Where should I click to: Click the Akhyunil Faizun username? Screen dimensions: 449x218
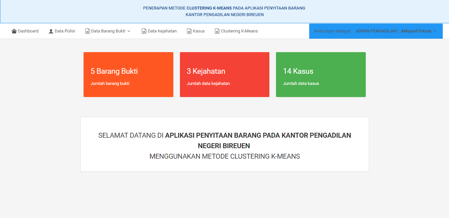(x=416, y=31)
